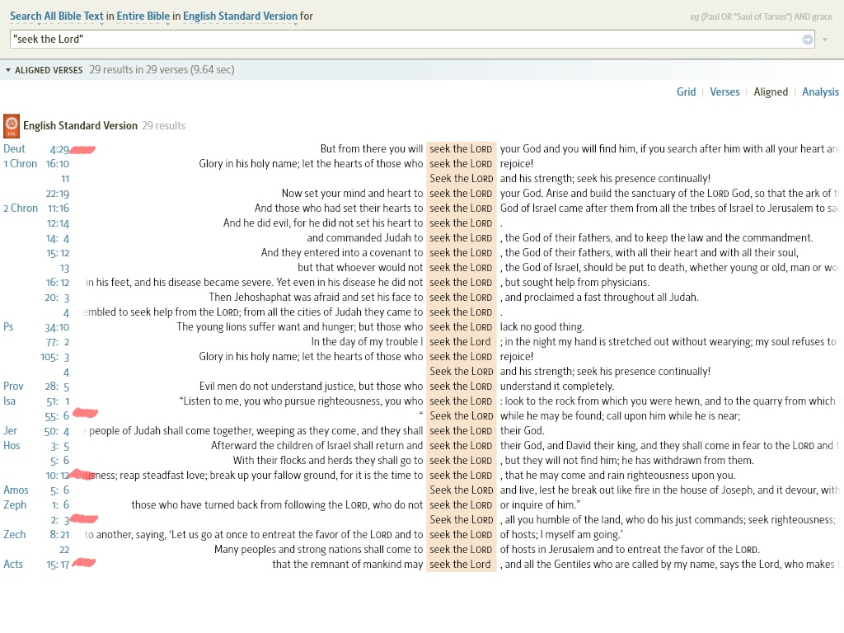Switch to Analysis view
This screenshot has width=844, height=633.
[820, 92]
